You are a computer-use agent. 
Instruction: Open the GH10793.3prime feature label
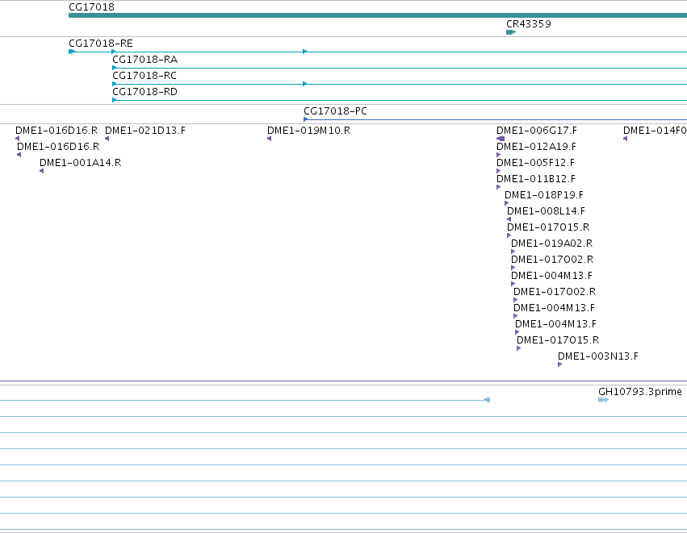640,392
